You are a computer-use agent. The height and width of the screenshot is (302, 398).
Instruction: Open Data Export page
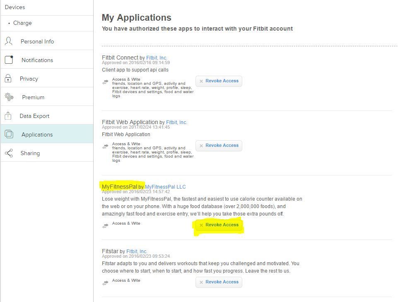(47, 115)
